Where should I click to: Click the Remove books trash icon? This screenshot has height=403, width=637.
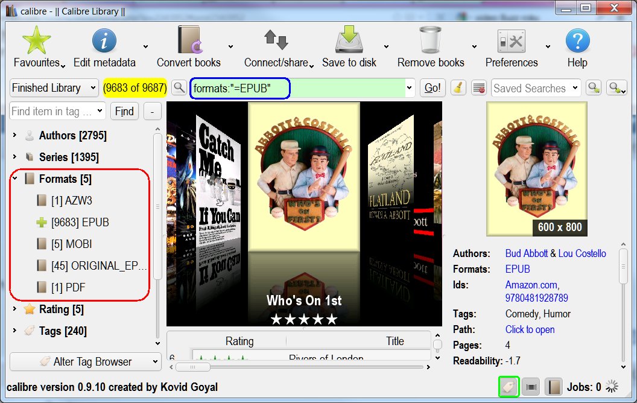pyautogui.click(x=430, y=40)
